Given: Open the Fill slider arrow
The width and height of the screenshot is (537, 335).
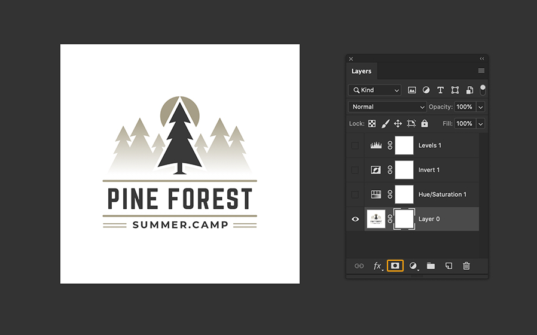Looking at the screenshot, I should (481, 124).
